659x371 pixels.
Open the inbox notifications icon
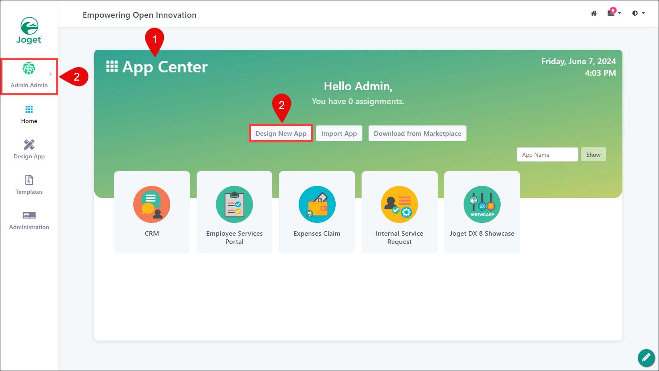[612, 13]
